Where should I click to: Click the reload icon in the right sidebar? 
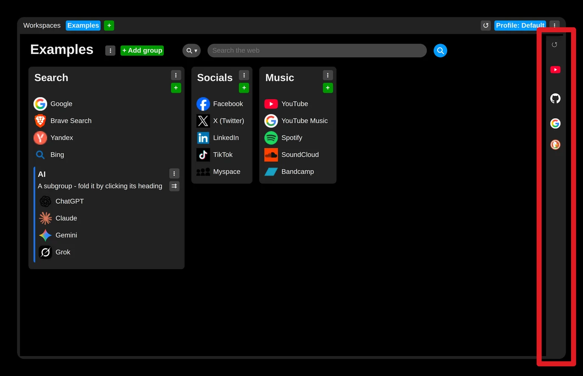click(x=554, y=45)
